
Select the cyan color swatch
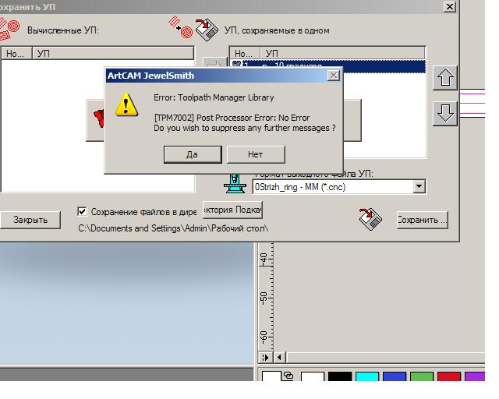[x=367, y=376]
